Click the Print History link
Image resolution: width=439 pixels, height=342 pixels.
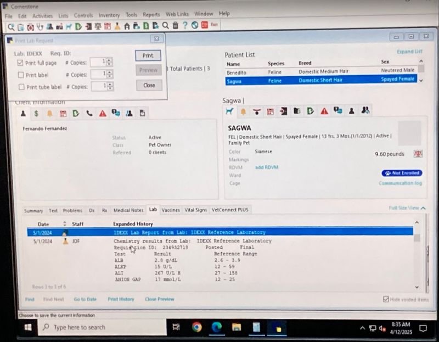[x=121, y=299]
